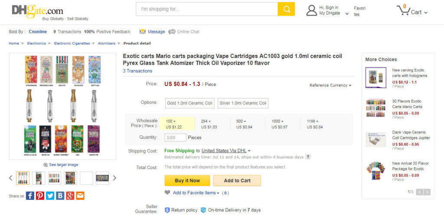The width and height of the screenshot is (444, 224).
Task: Select Silver 1.0ml Ceramic Coil option
Action: 243,103
